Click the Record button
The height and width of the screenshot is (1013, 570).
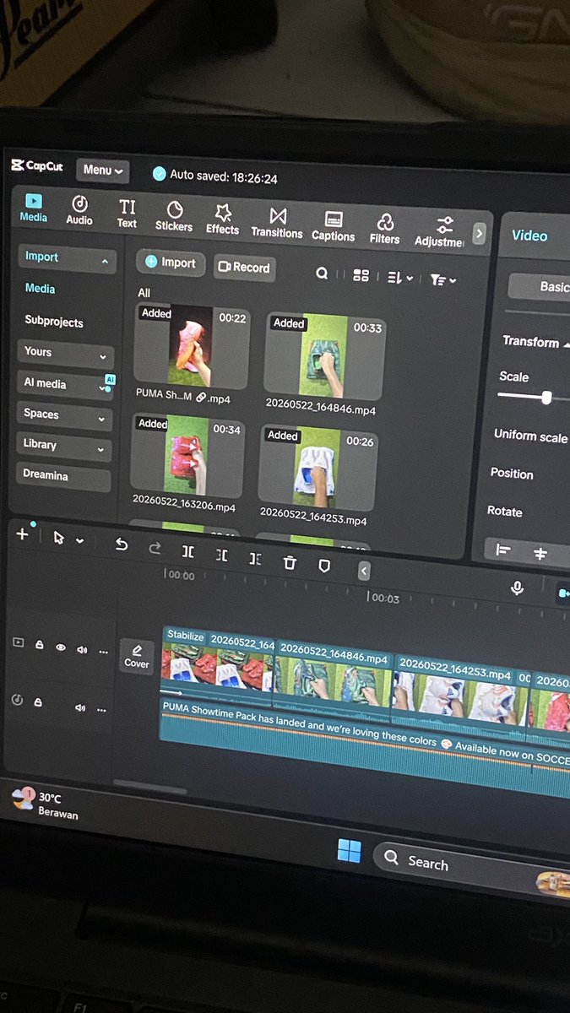244,267
